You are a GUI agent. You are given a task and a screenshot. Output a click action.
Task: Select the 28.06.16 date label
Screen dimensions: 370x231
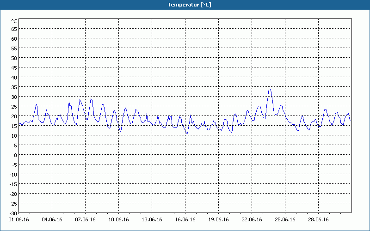tap(319, 220)
